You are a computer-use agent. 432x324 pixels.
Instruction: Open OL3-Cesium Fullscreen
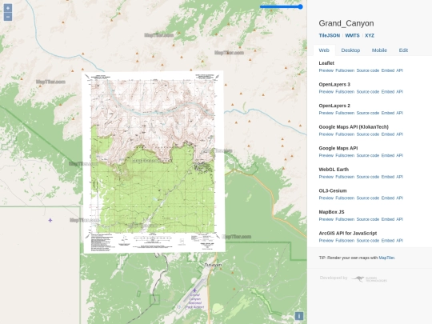click(345, 198)
